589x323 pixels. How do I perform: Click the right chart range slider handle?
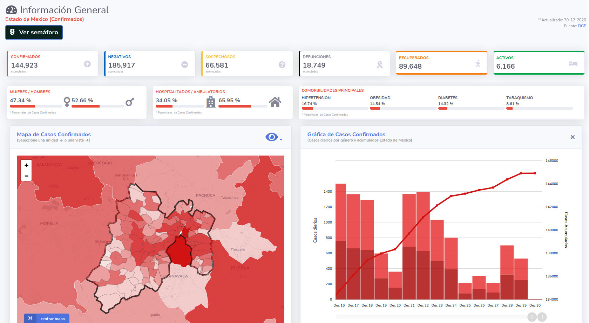coord(542,317)
